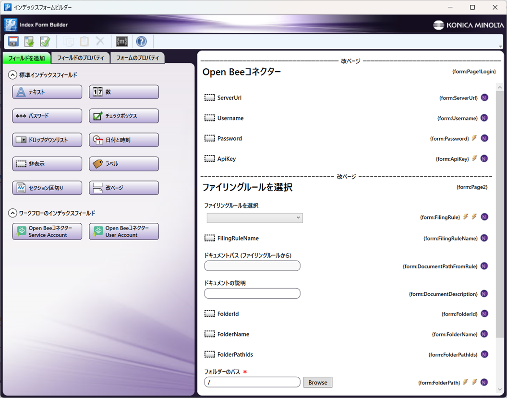Click the N badge next to the ServerUrl field
This screenshot has width=507, height=398.
click(x=484, y=97)
